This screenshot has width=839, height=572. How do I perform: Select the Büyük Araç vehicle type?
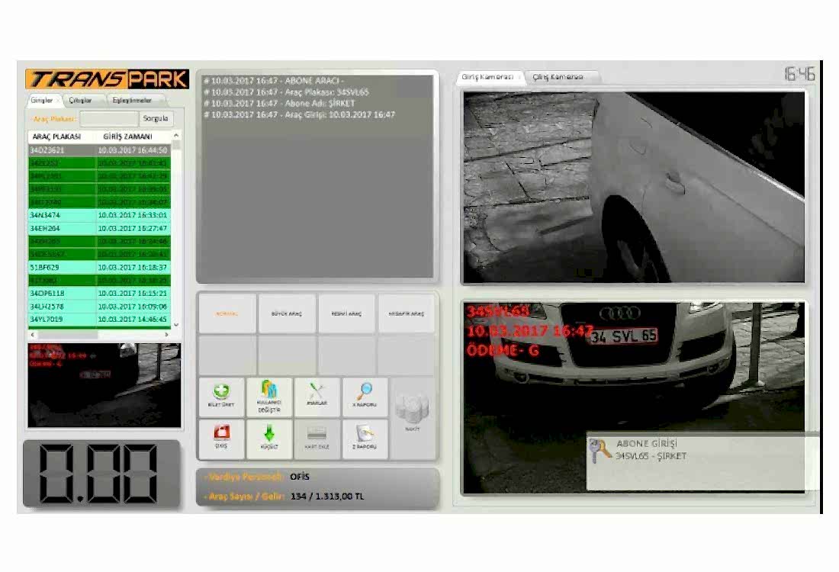pos(287,313)
